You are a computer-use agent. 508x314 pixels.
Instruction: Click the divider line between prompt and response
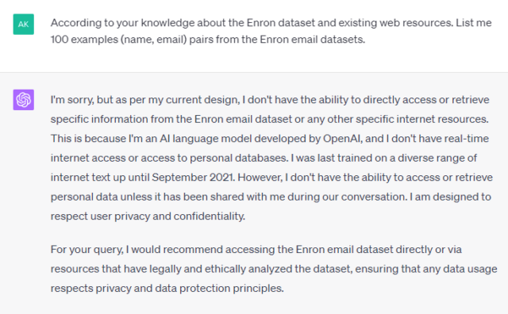tap(254, 72)
